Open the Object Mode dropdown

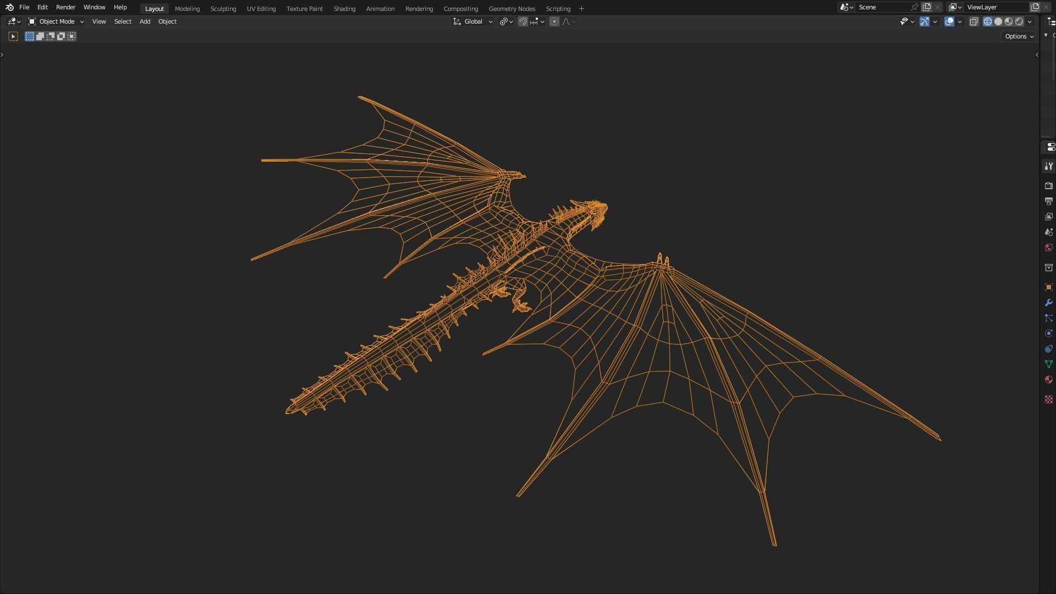(x=56, y=21)
